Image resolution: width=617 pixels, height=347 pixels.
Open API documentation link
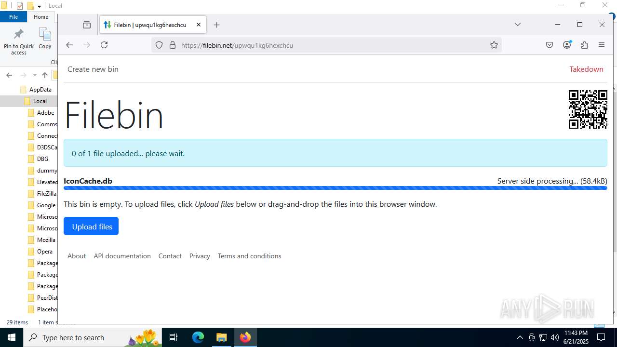(122, 256)
